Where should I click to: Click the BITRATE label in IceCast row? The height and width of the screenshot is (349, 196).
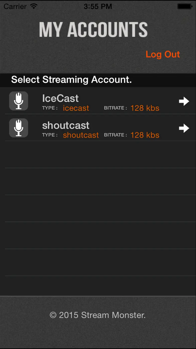115,108
